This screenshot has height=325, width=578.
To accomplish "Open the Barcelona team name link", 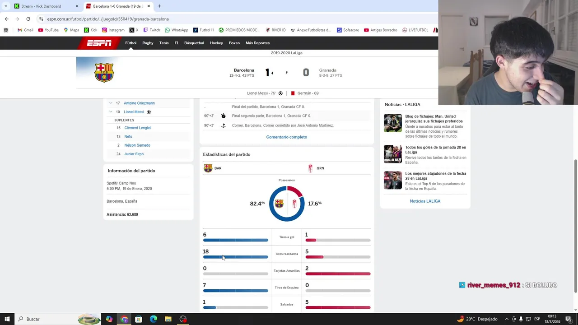I will click(244, 70).
